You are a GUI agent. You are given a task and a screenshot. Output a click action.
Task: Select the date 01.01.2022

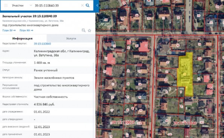tap(42, 112)
